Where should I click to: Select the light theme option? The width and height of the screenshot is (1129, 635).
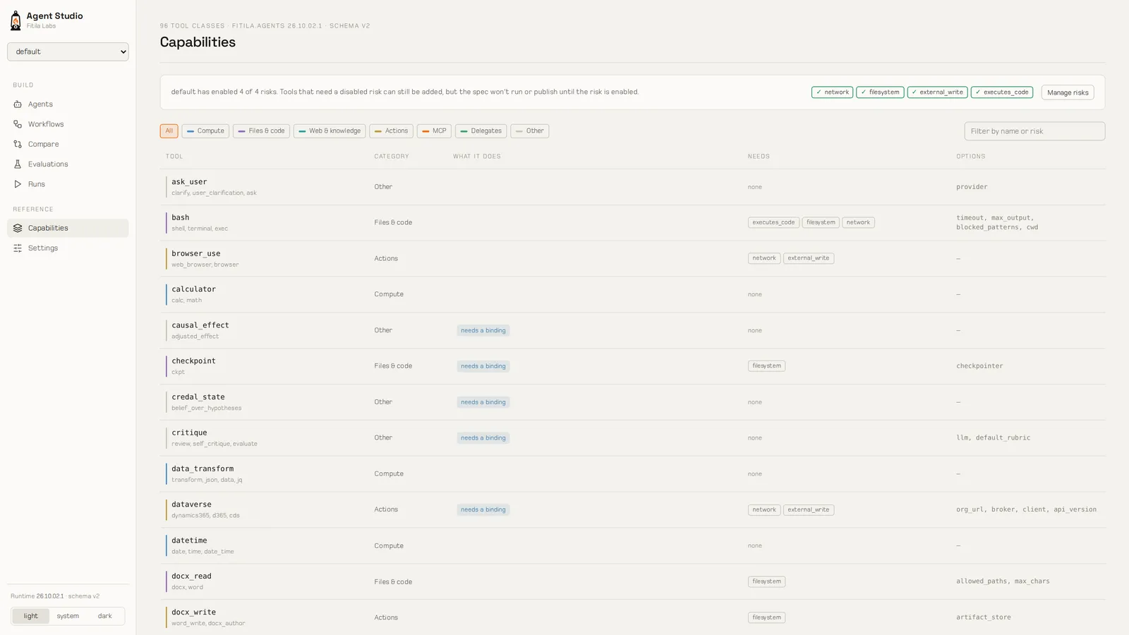(x=31, y=616)
